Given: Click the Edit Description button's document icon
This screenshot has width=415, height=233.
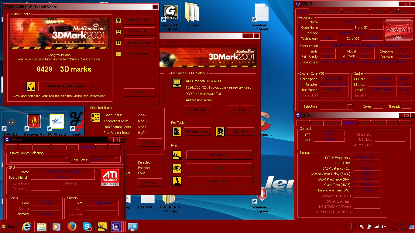Looking at the screenshot, I should click(118, 20).
